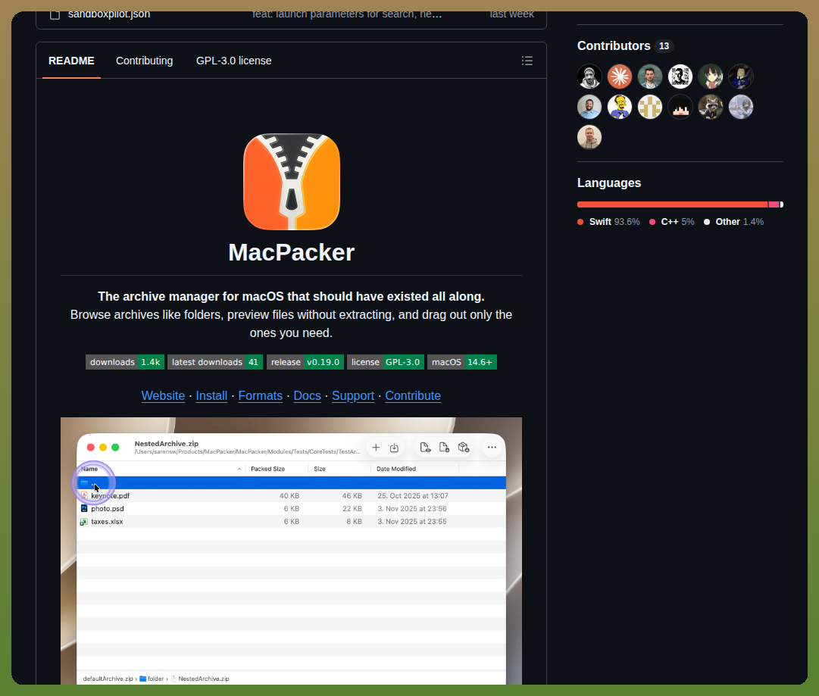This screenshot has height=696, width=819.
Task: Open the Swift 93.6% language entry
Action: (608, 222)
